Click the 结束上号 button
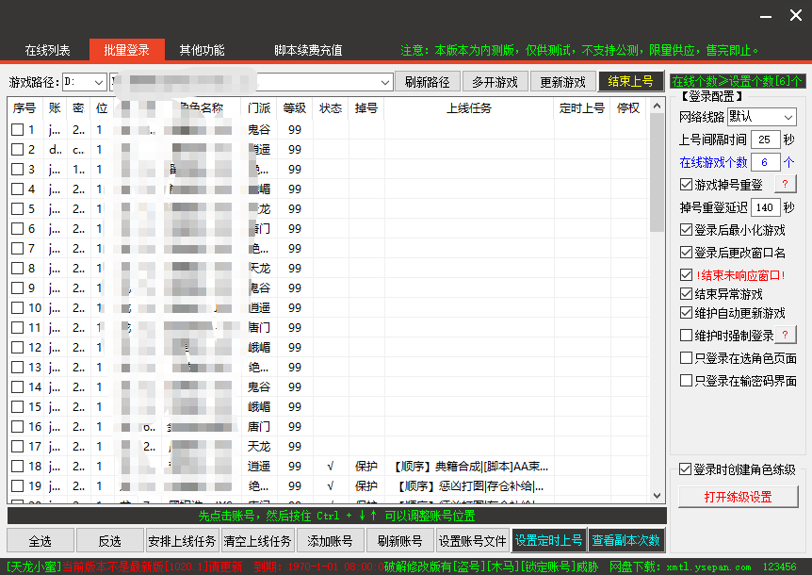812x575 pixels. pyautogui.click(x=630, y=82)
